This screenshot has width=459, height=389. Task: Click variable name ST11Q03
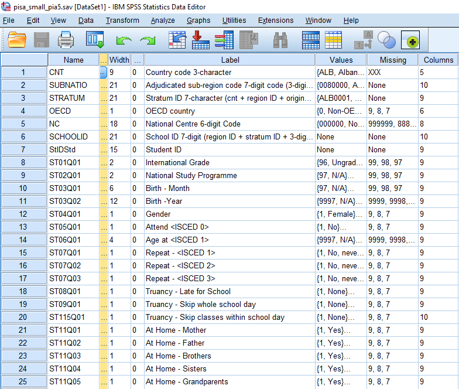coord(64,356)
